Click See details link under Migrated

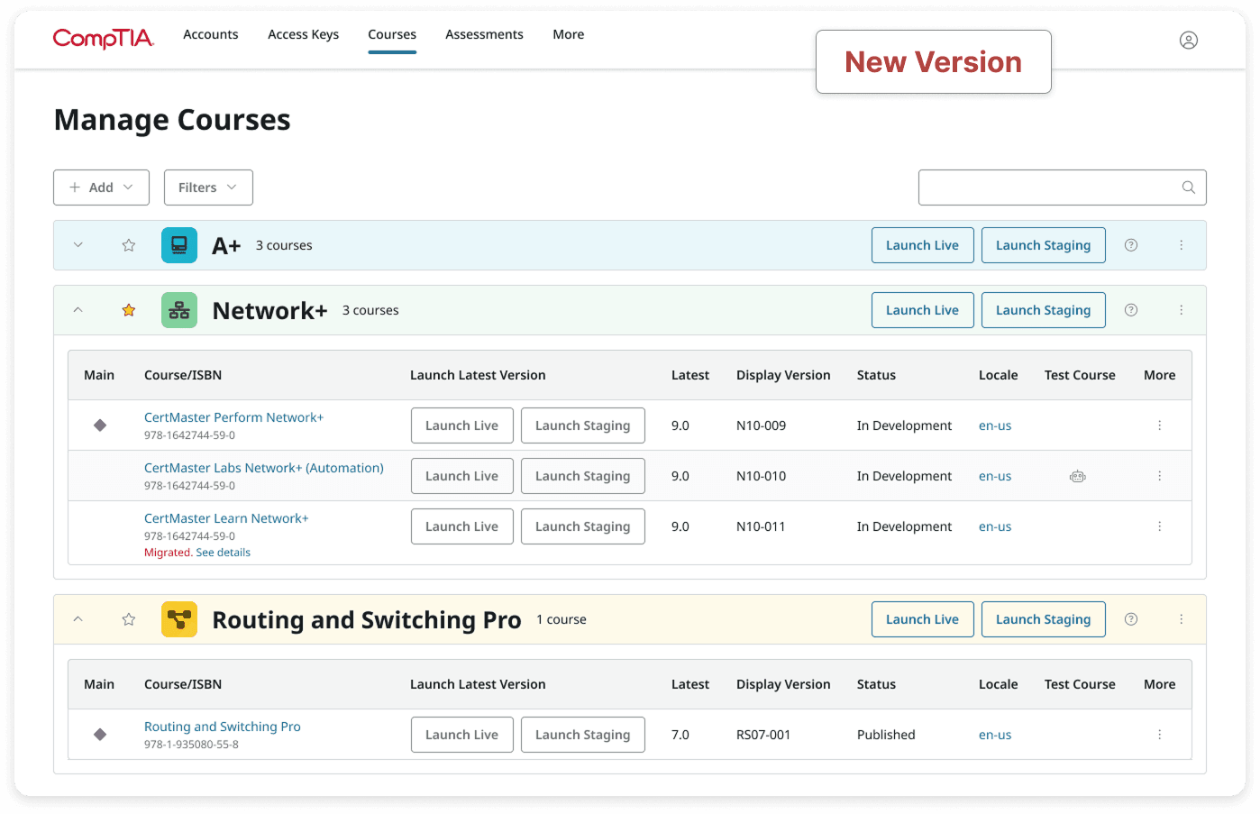[x=224, y=553]
